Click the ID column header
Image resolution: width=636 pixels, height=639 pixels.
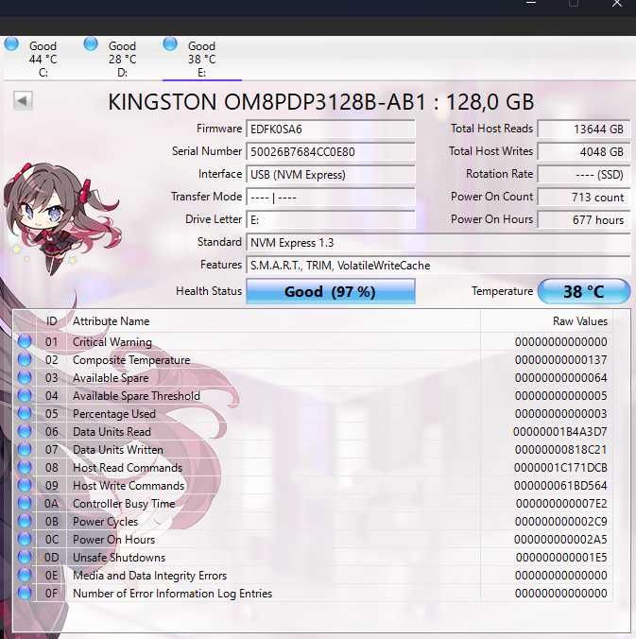(x=51, y=321)
